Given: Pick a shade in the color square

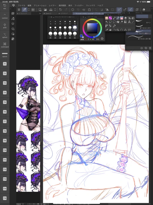Looking at the screenshot, I should [92, 28].
